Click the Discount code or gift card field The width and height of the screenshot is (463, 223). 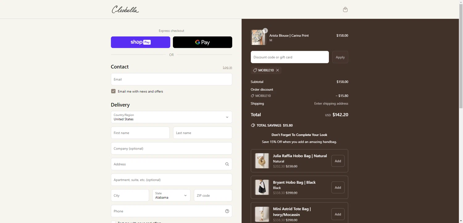[x=290, y=57]
